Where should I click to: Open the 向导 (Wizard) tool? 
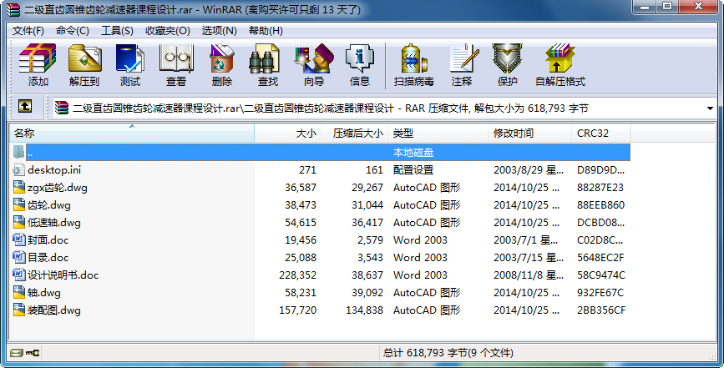click(314, 65)
